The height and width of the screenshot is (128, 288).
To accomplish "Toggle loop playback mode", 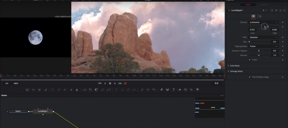I will (x=125, y=83).
